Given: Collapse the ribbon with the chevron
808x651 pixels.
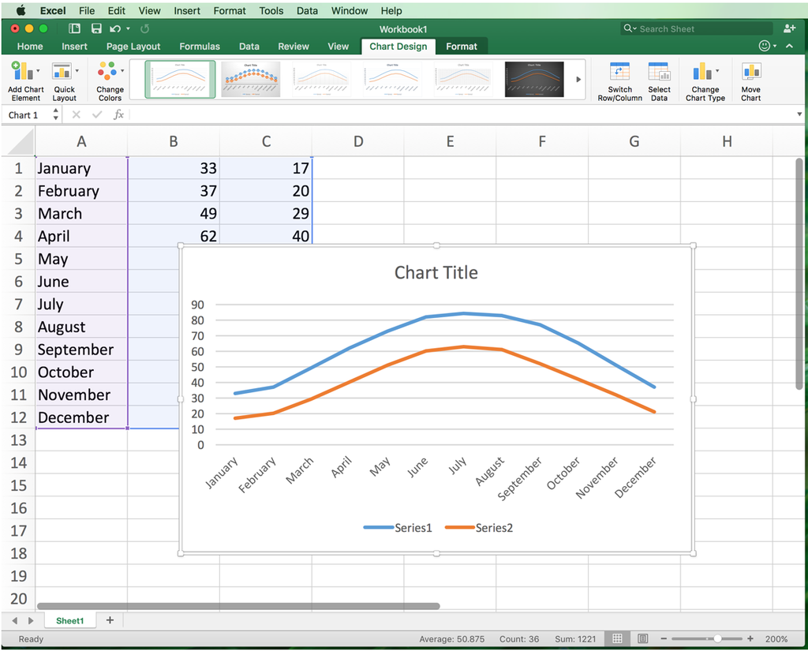Looking at the screenshot, I should click(x=789, y=47).
